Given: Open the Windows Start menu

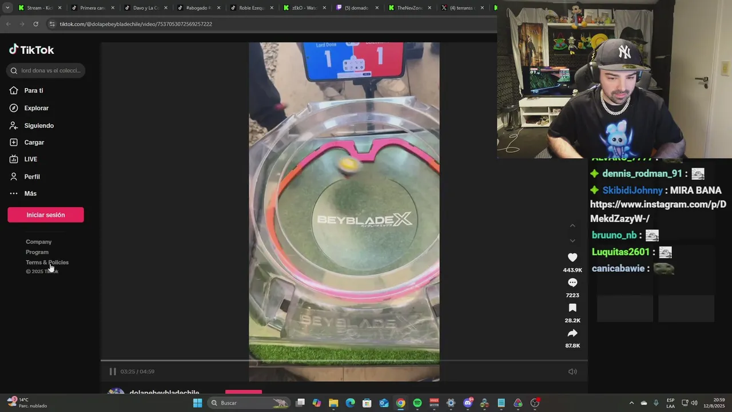Looking at the screenshot, I should [x=197, y=403].
